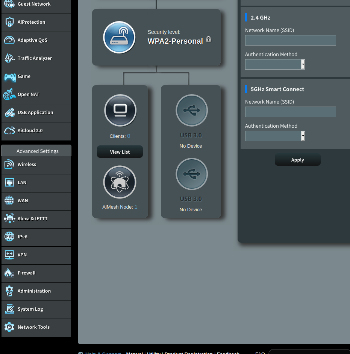This screenshot has width=350, height=354.
Task: Open the Traffic Analyzer waveform icon
Action: pos(9,58)
